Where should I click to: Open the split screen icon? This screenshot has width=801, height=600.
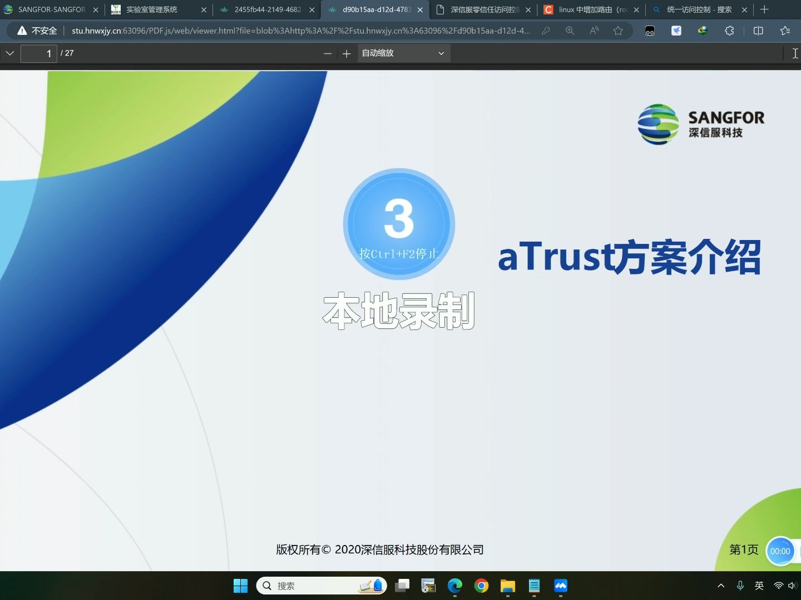[x=758, y=31]
